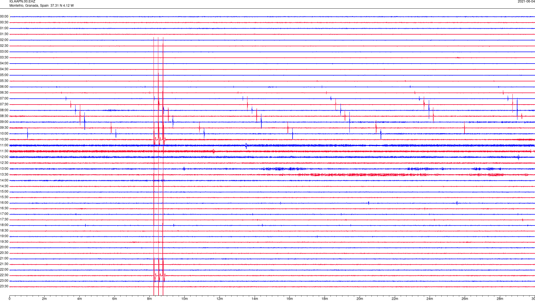Click the 0 origin tick on the time axis

(x=9, y=299)
